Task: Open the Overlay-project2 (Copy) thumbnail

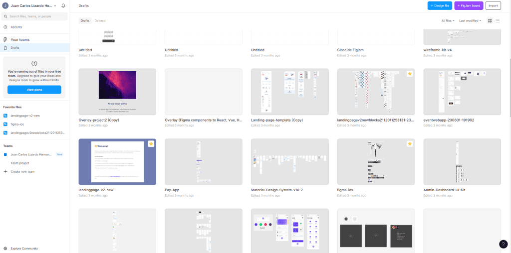Action: click(x=117, y=92)
